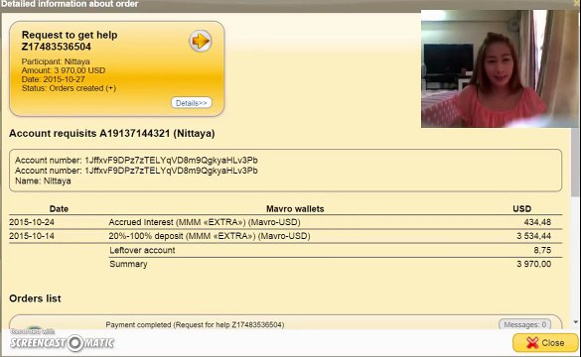Click the 'Mavro wallets' column header
581x357 pixels.
click(295, 208)
